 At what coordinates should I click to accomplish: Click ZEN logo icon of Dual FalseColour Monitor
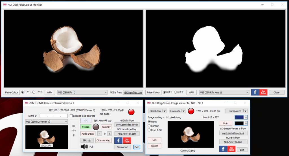pyautogui.click(x=5, y=4)
